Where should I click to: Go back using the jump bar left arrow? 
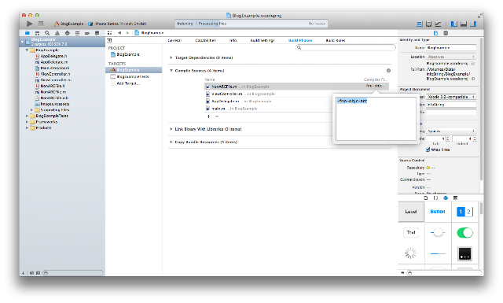tap(119, 33)
